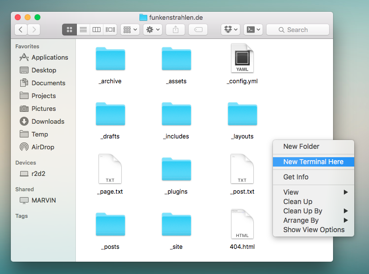This screenshot has width=369, height=274.
Task: Switch to list view
Action: [x=83, y=30]
